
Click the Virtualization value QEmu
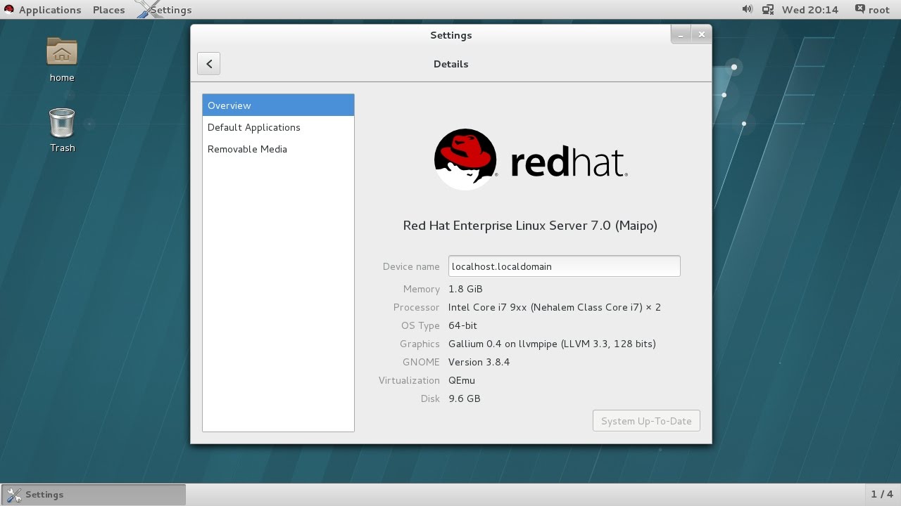[462, 380]
